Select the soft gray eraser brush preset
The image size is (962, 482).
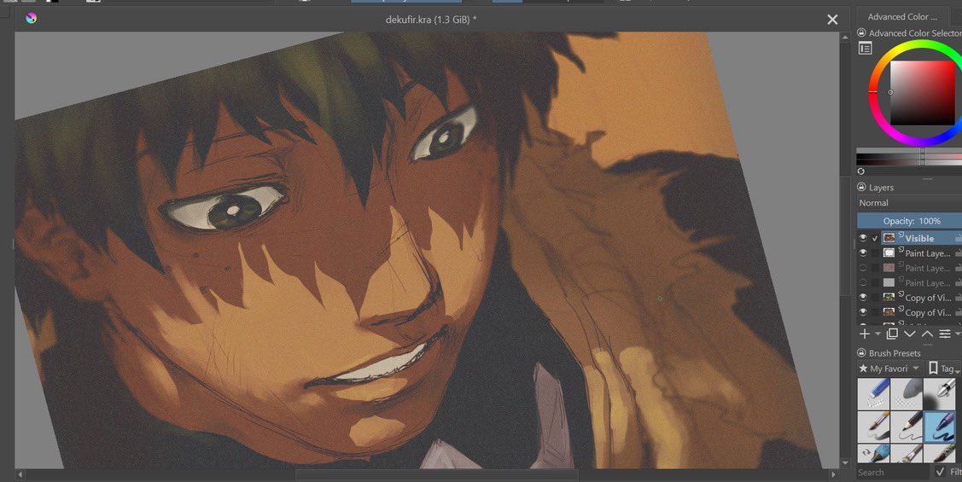click(x=907, y=392)
